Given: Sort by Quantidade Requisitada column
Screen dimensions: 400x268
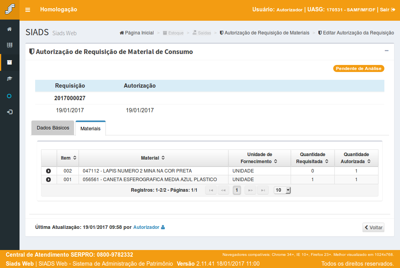Looking at the screenshot, I should pos(312,158).
